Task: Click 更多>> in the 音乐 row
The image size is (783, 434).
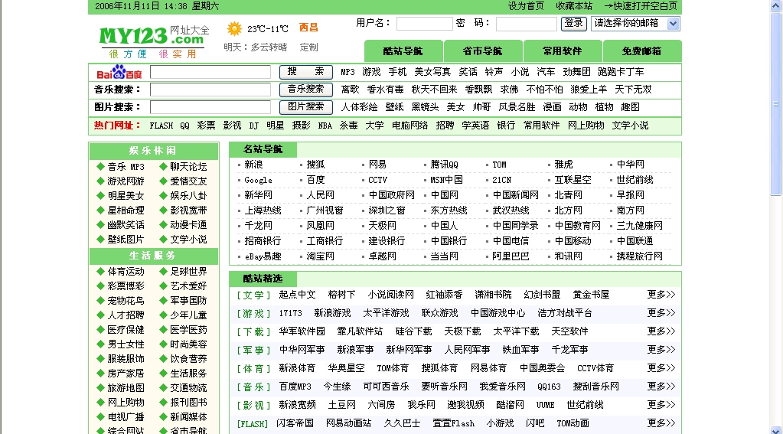Action: pyautogui.click(x=661, y=387)
